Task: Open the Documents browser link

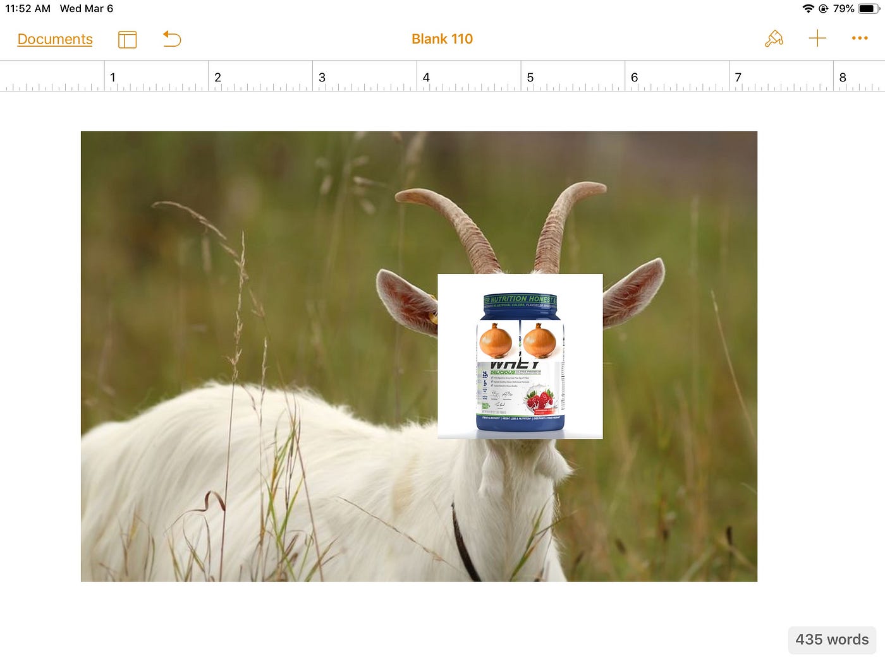Action: pyautogui.click(x=55, y=39)
